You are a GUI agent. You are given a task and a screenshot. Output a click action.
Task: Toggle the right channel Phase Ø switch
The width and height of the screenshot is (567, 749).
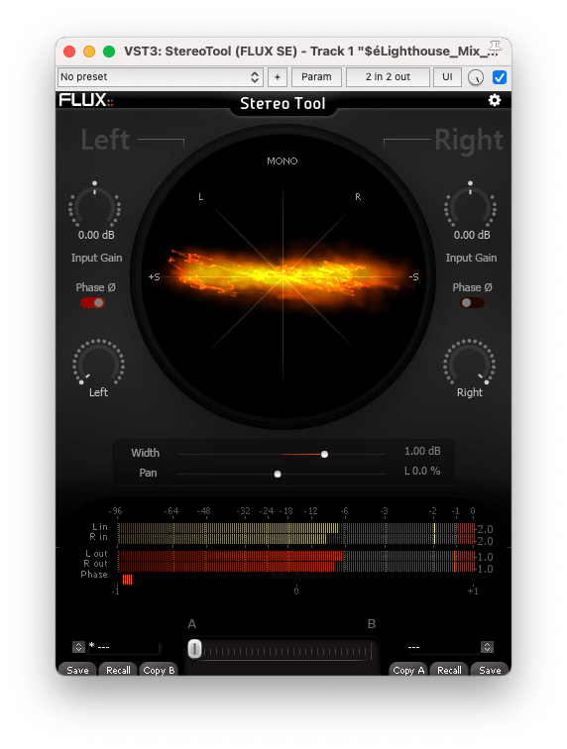[x=472, y=303]
